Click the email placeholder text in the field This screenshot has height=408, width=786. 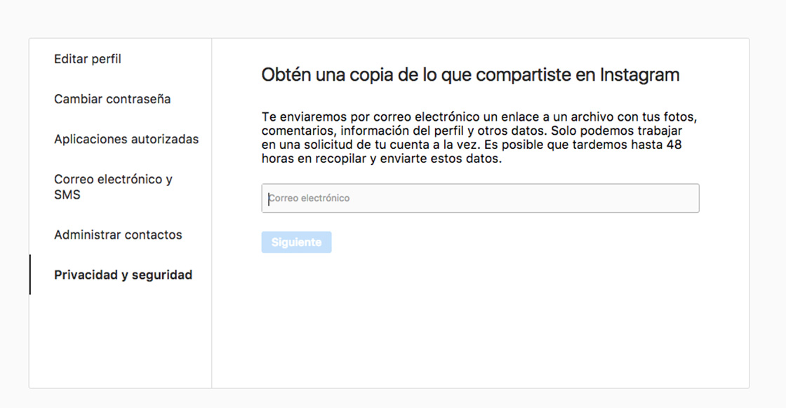309,199
